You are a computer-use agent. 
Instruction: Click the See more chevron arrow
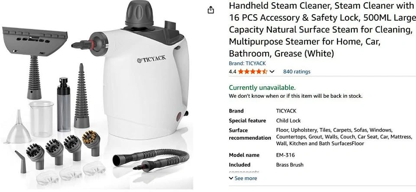[231, 178]
